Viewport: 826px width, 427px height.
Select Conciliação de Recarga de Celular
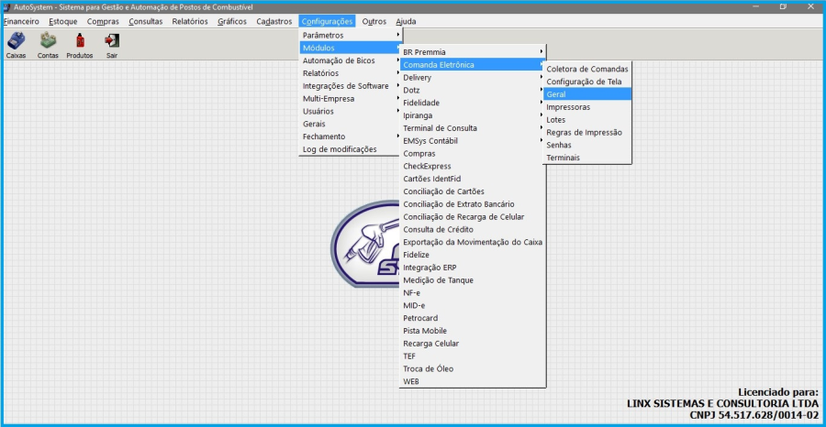473,216
